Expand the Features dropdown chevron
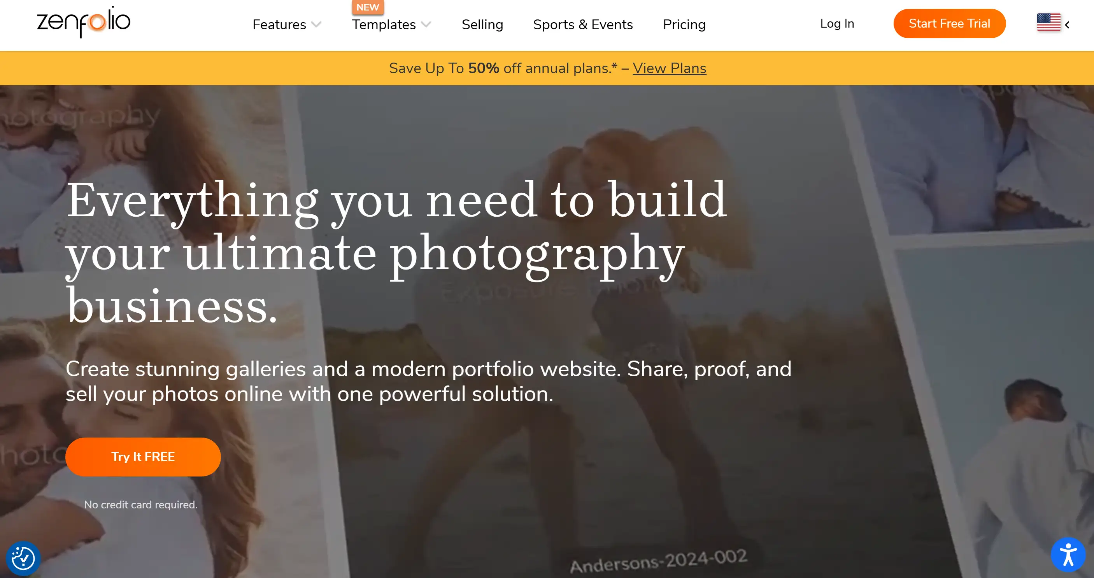The height and width of the screenshot is (578, 1094). (x=316, y=25)
